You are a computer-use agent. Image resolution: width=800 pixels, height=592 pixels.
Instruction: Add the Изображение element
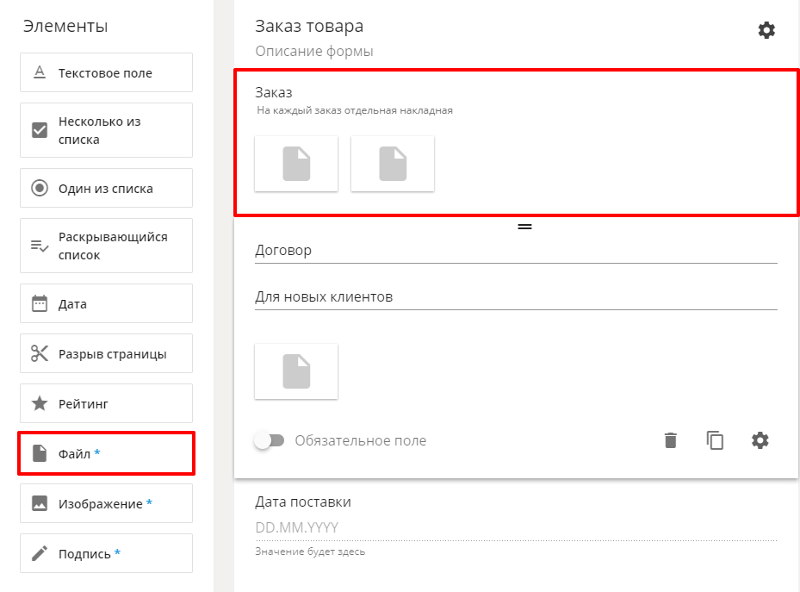coord(106,503)
